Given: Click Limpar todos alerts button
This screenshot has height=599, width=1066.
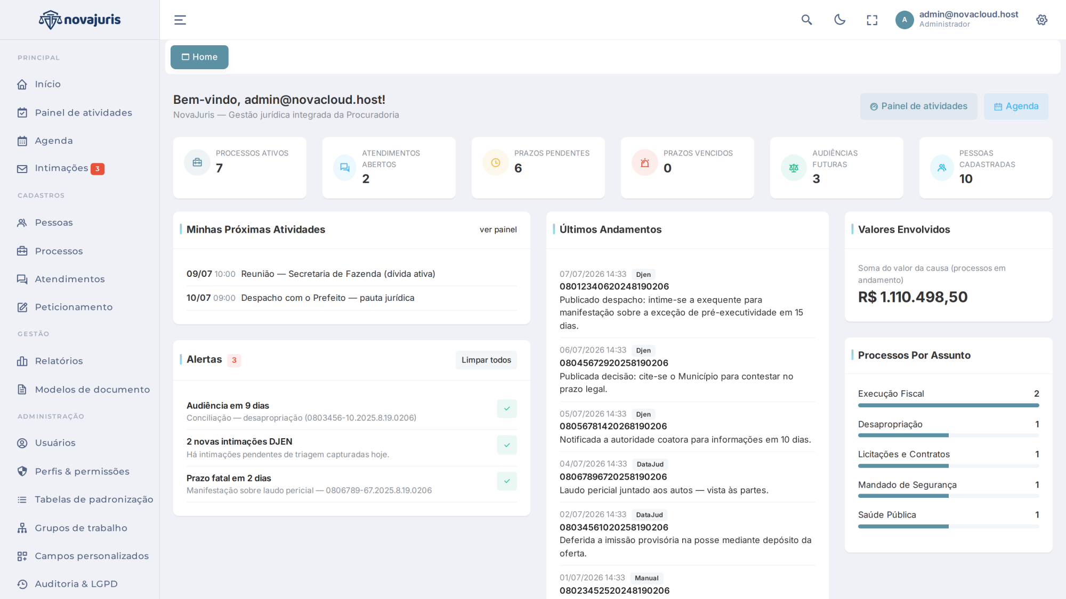Looking at the screenshot, I should [486, 360].
